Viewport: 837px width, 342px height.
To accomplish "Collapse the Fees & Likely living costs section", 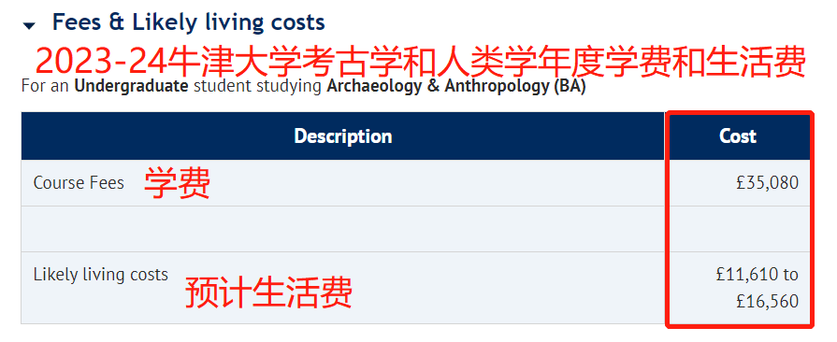I will [x=29, y=25].
